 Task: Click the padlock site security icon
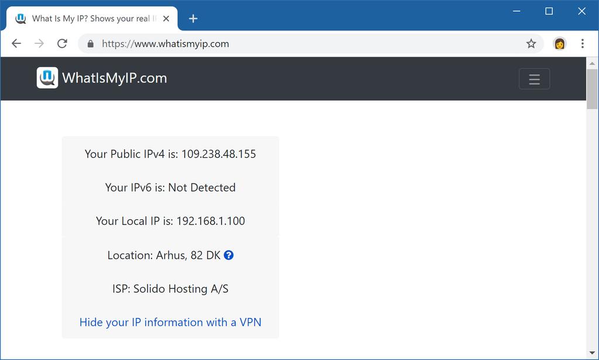pyautogui.click(x=91, y=44)
